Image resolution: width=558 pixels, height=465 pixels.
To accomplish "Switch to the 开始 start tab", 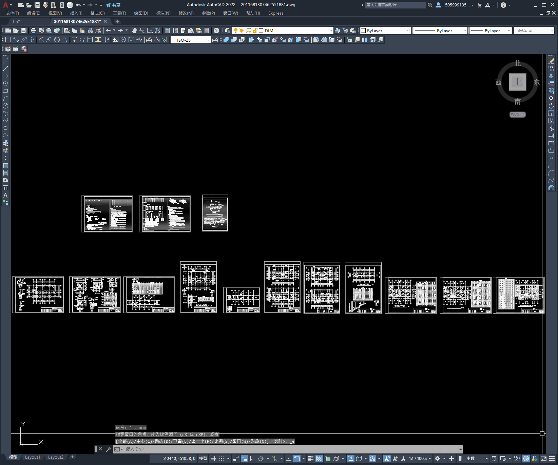I will click(16, 21).
